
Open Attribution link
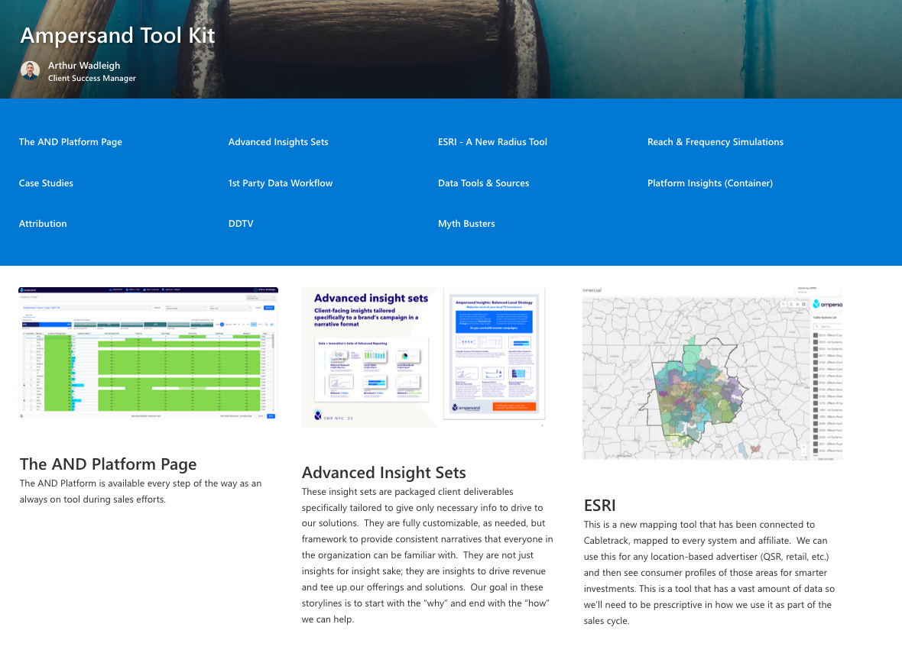tap(43, 224)
